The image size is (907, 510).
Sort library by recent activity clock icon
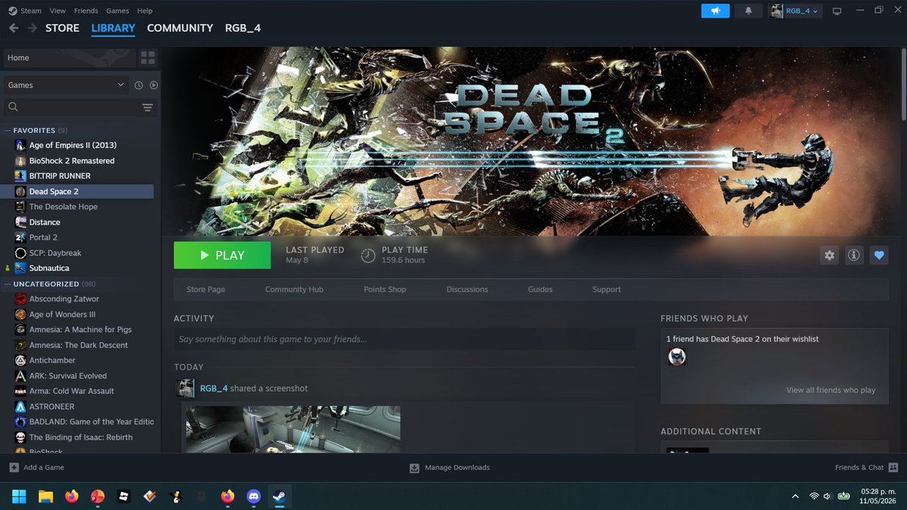[138, 85]
